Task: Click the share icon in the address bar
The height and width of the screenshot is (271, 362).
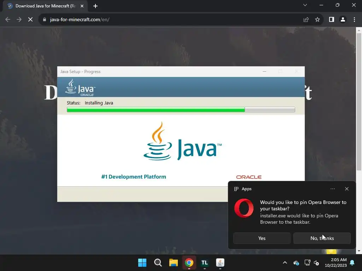Action: [306, 20]
